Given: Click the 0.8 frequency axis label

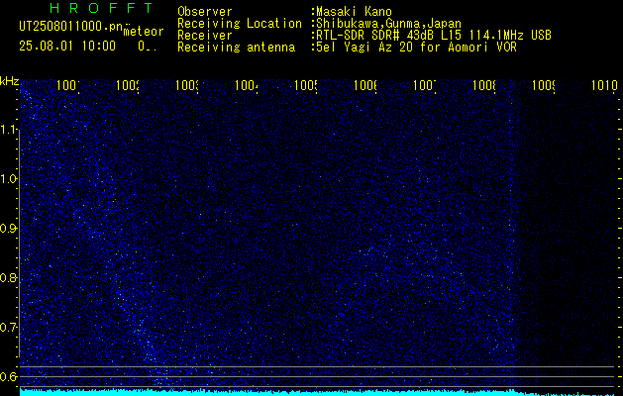Looking at the screenshot, I should pyautogui.click(x=8, y=277).
